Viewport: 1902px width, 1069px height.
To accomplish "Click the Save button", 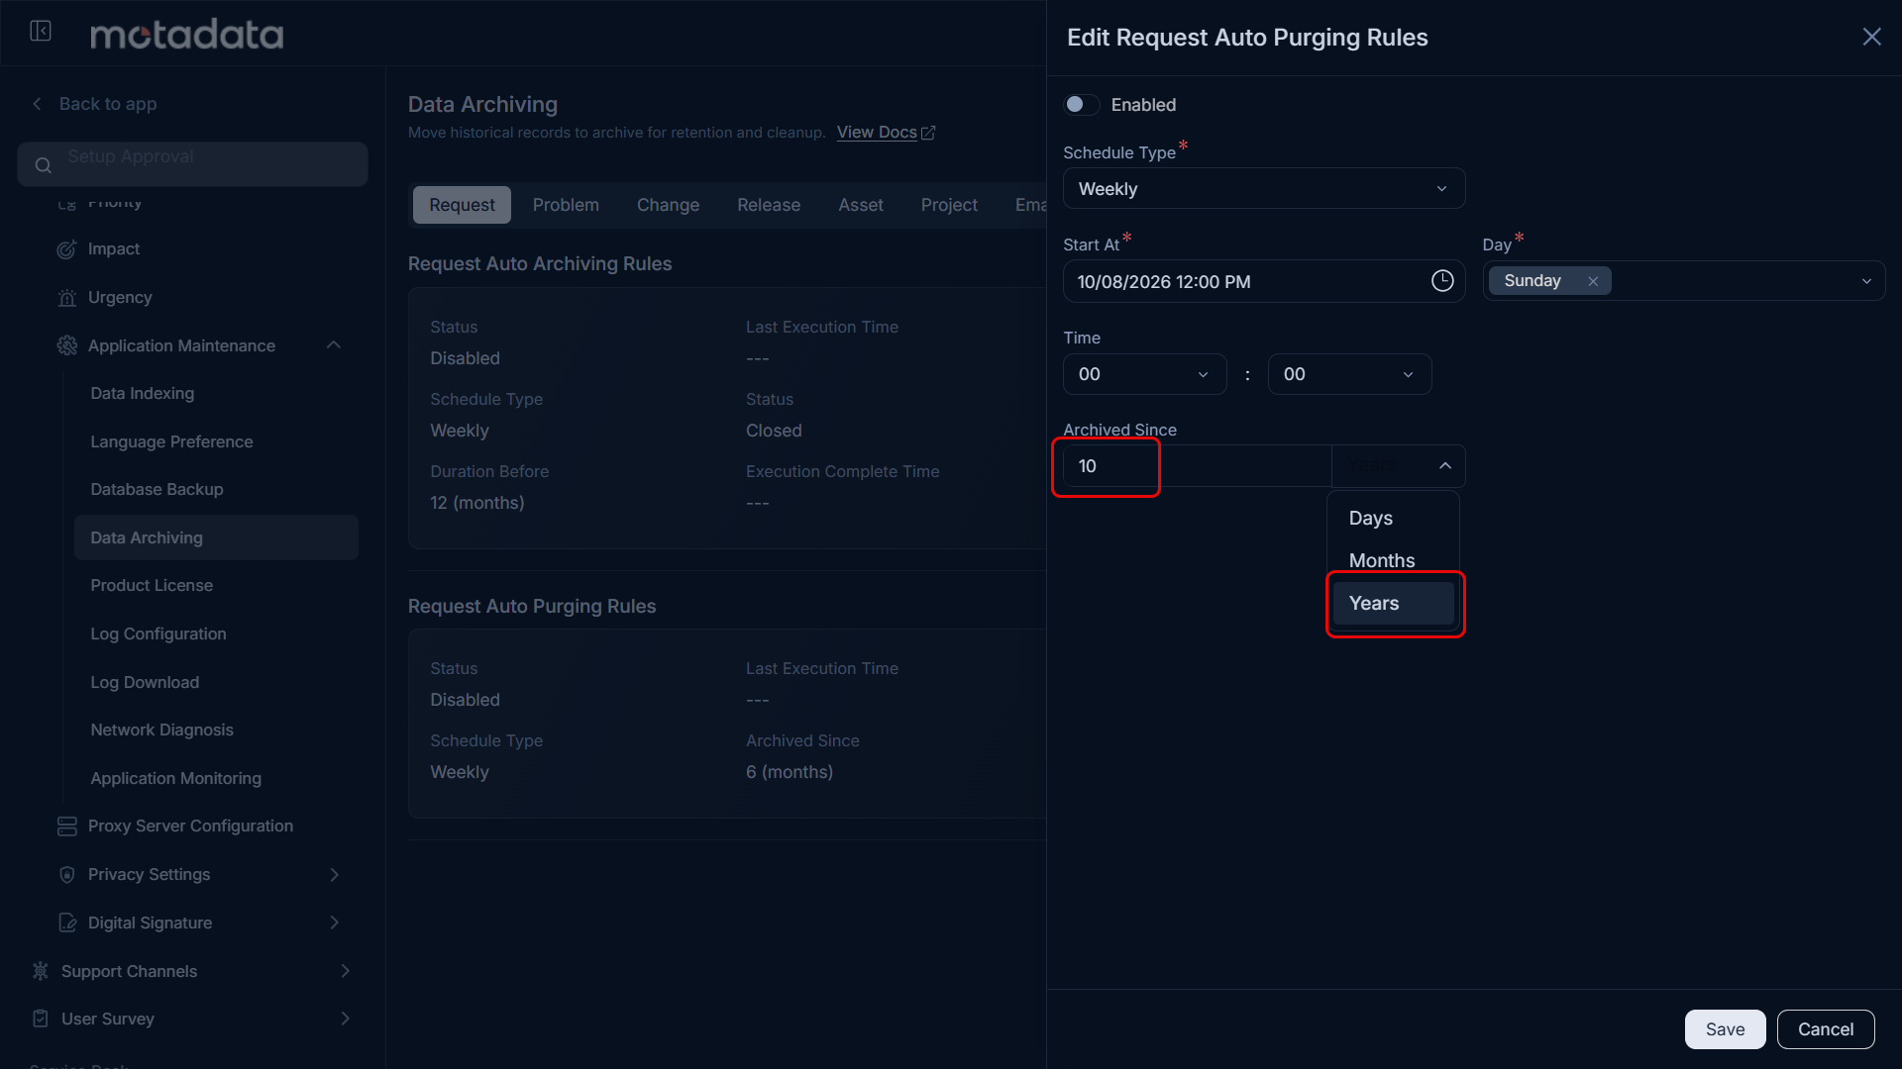I will tap(1725, 1029).
